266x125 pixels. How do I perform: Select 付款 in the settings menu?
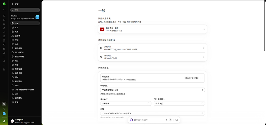point(25,40)
